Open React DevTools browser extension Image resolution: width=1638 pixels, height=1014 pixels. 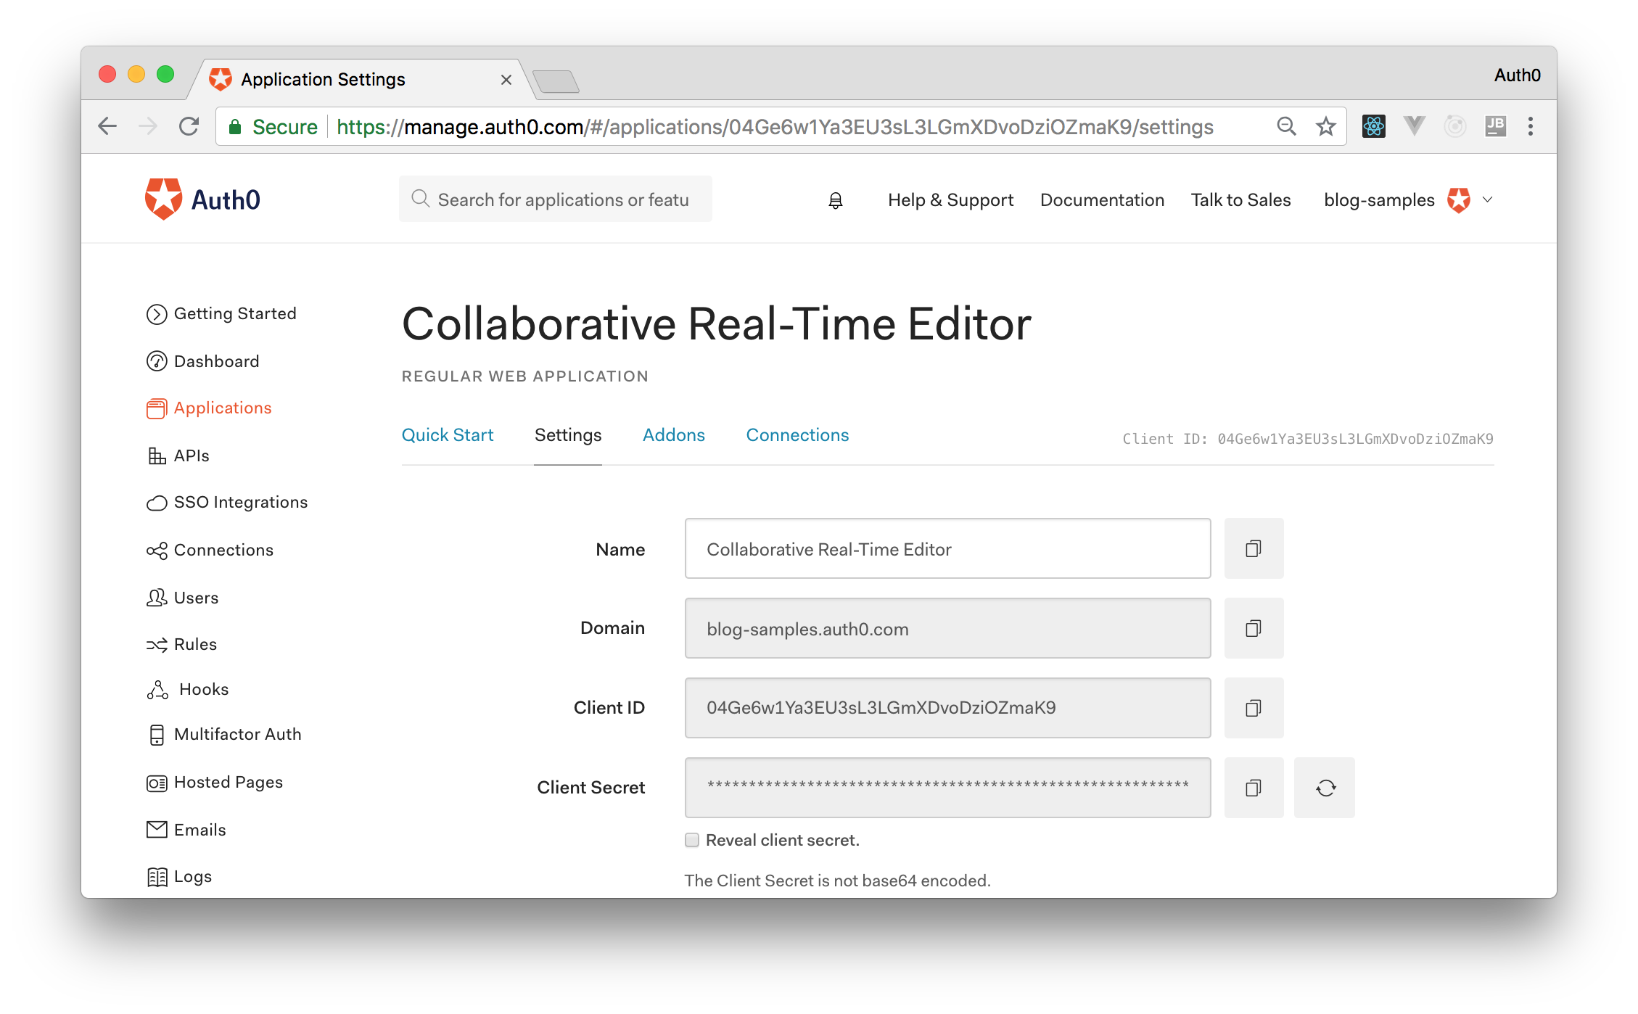pos(1373,126)
